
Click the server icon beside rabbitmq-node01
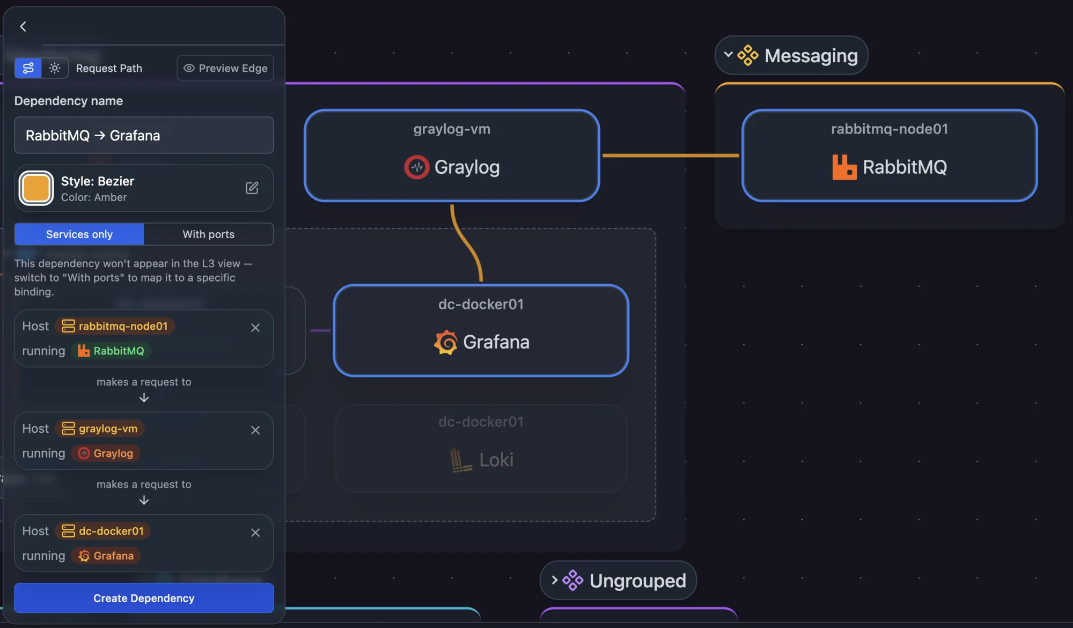(x=68, y=326)
